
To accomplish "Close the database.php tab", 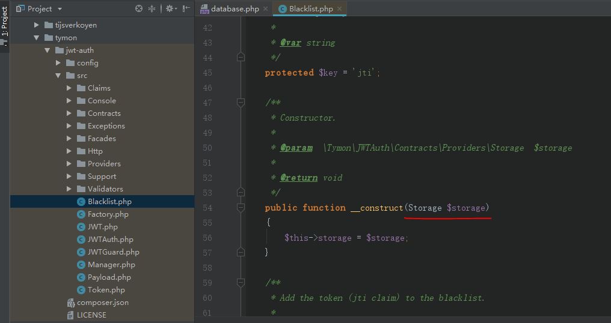I will coord(266,8).
